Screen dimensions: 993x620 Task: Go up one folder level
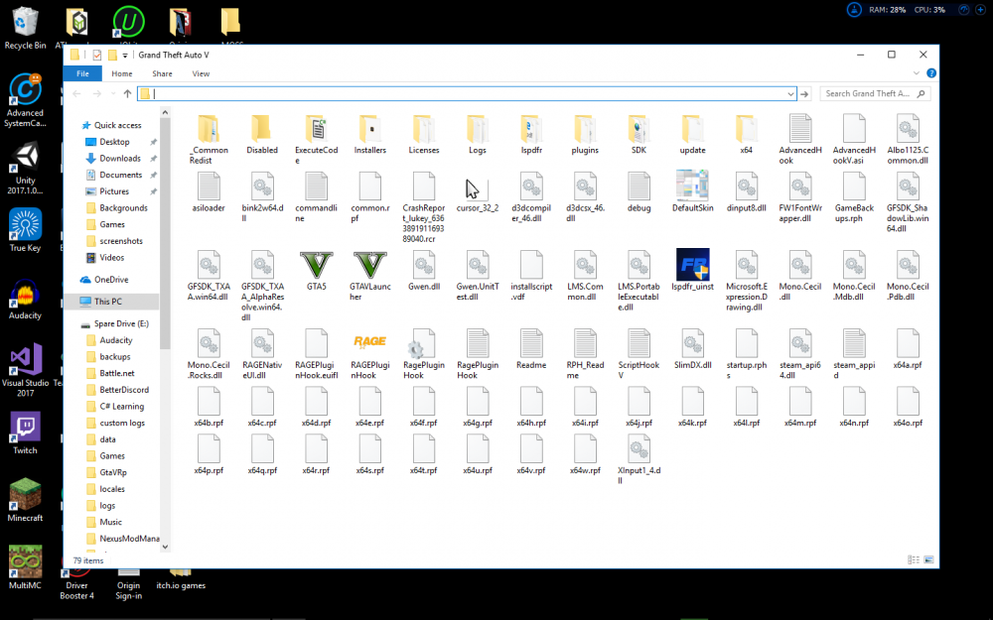point(127,93)
